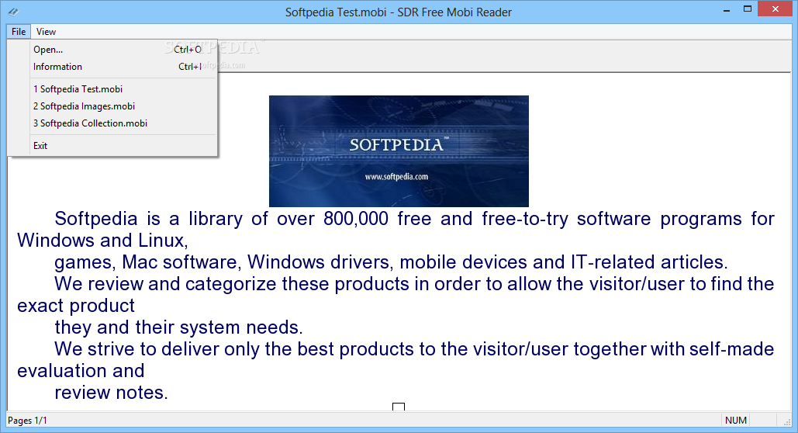
Task: Click the Pages 1/1 status text
Action: click(x=27, y=421)
